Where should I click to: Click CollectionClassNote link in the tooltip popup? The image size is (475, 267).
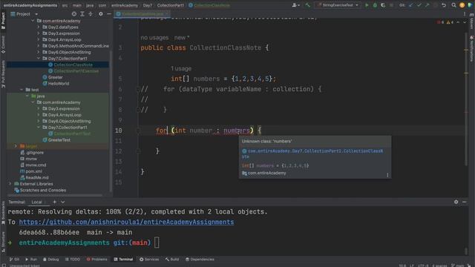coord(312,154)
